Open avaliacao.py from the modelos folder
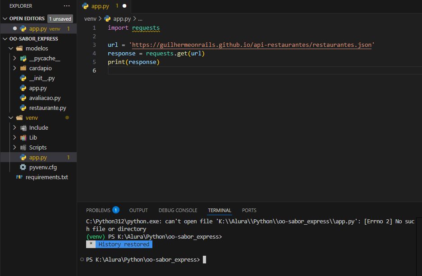The height and width of the screenshot is (276, 422). [x=45, y=98]
